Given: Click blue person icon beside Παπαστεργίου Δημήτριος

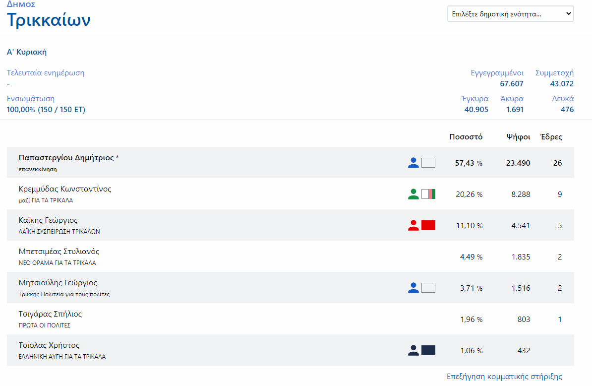Looking at the screenshot, I should [x=414, y=163].
